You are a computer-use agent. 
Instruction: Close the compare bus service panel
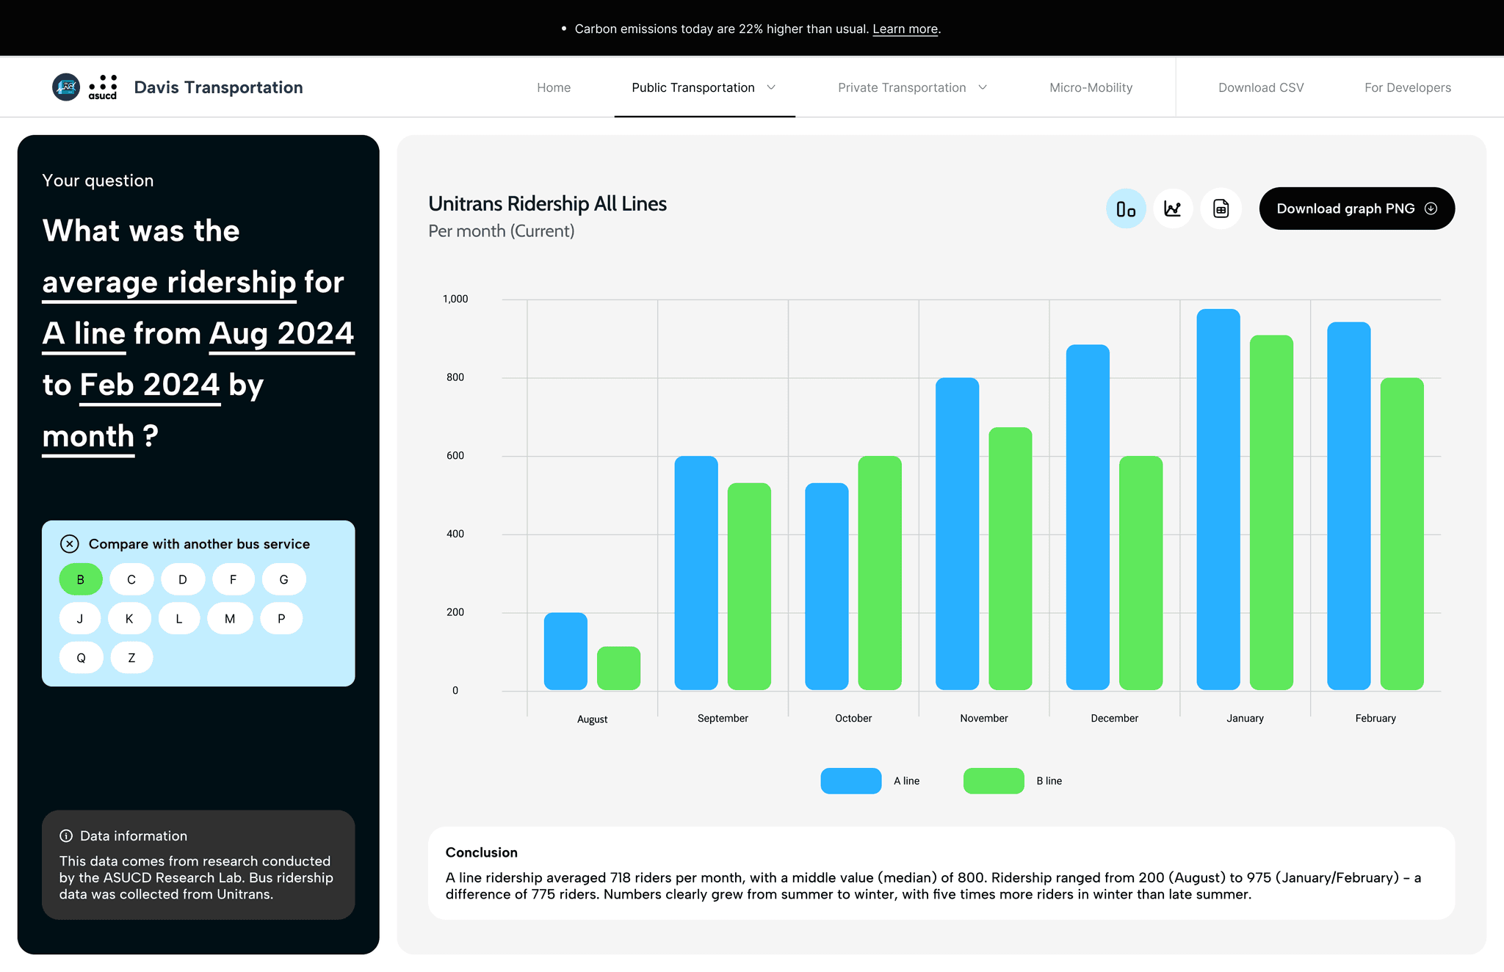(x=69, y=544)
